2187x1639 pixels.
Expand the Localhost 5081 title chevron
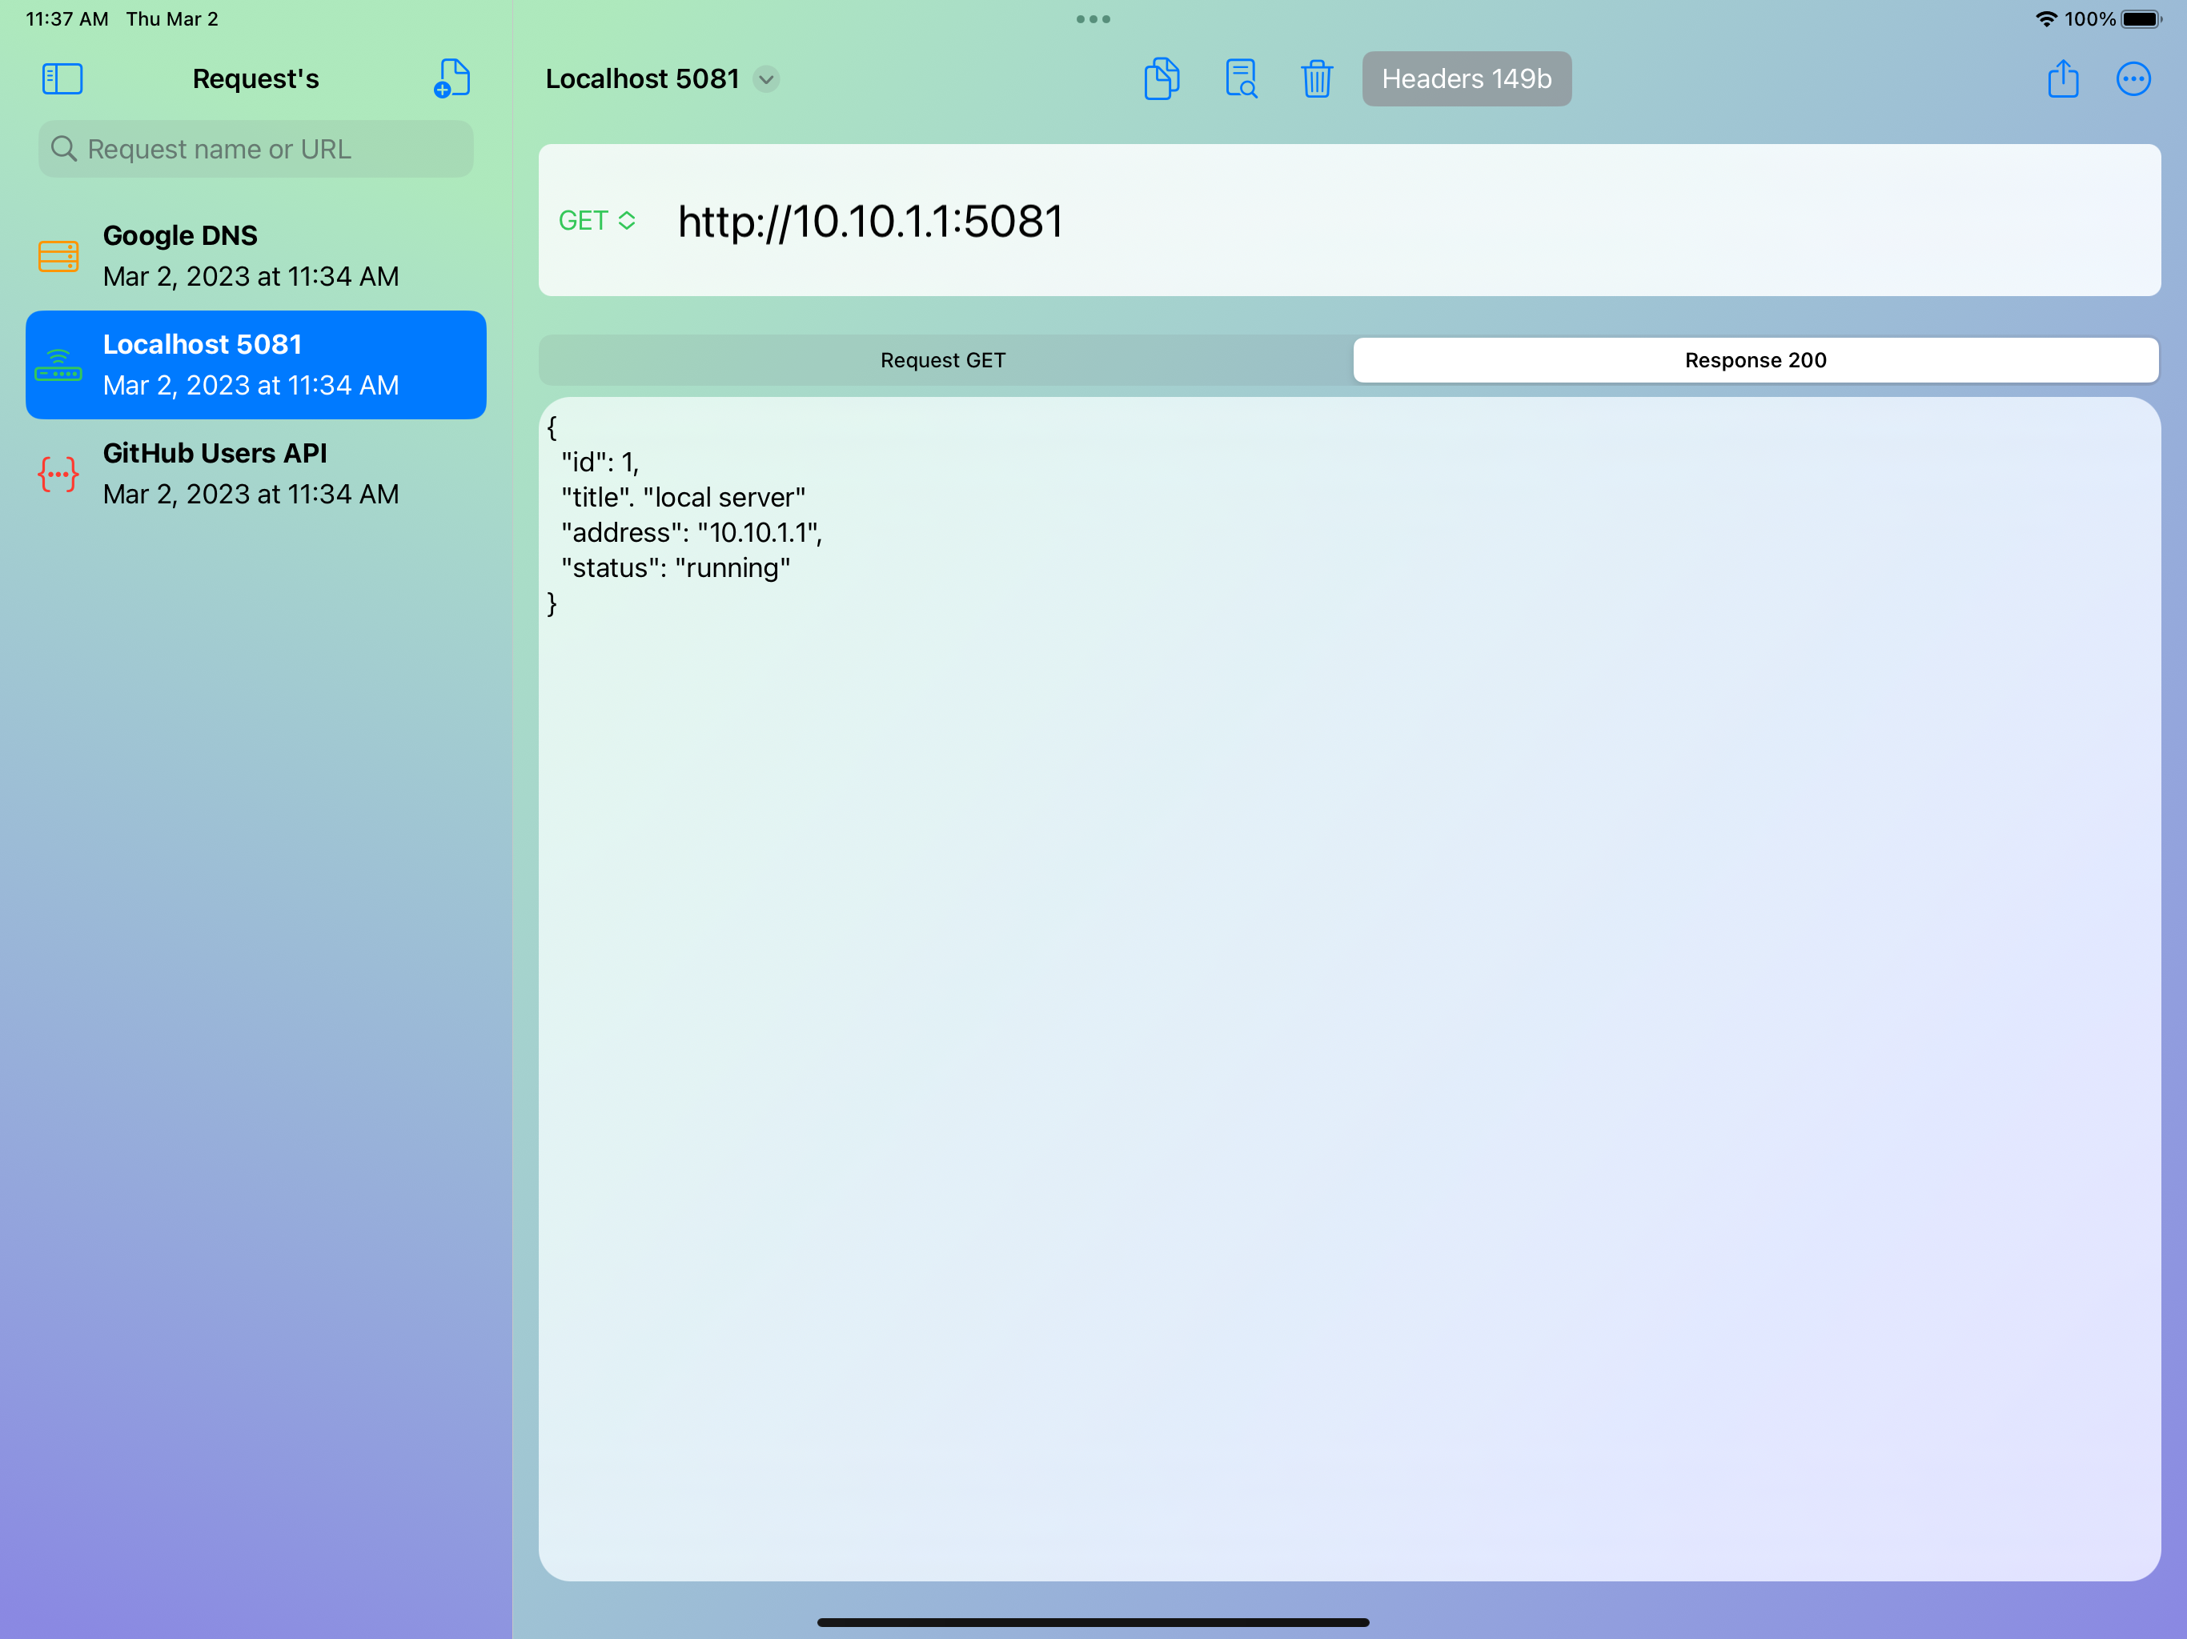pos(766,79)
